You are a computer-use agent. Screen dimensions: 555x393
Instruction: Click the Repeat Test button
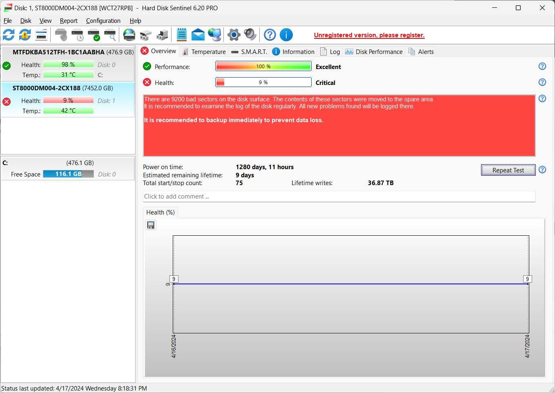click(508, 170)
